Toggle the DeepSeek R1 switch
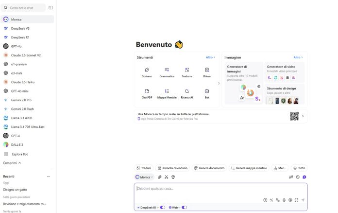 (163, 207)
